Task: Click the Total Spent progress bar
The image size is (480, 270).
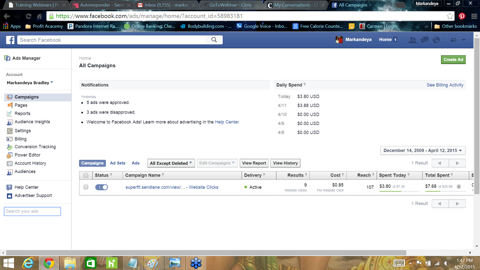Action: 445,191
